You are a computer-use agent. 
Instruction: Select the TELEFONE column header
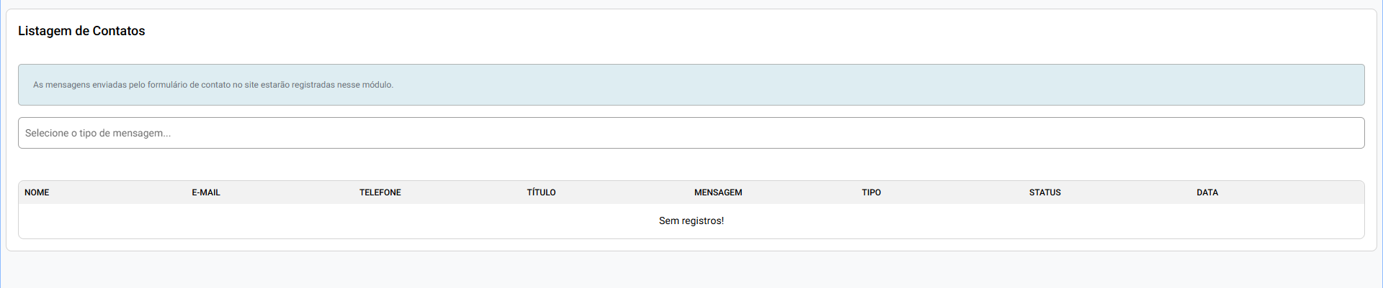click(x=380, y=192)
